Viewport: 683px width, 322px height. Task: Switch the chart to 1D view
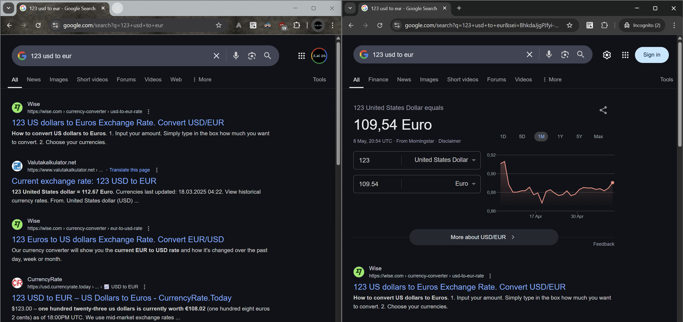click(x=503, y=136)
